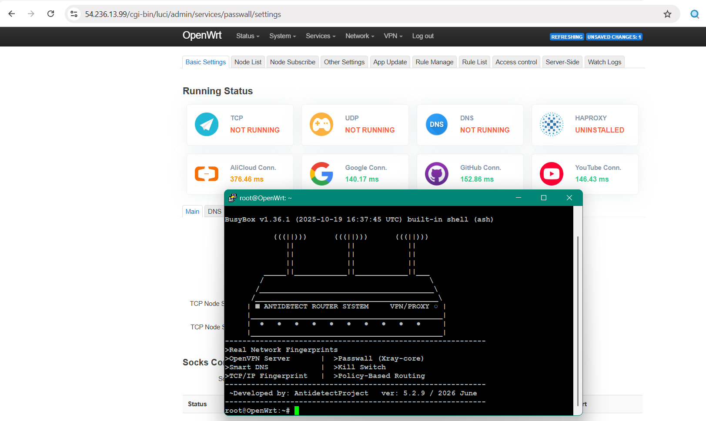Viewport: 706px width, 421px height.
Task: Select the Main sub-tab
Action: coord(192,212)
